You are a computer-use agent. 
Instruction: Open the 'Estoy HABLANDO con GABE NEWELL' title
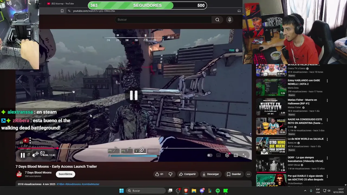[304, 82]
